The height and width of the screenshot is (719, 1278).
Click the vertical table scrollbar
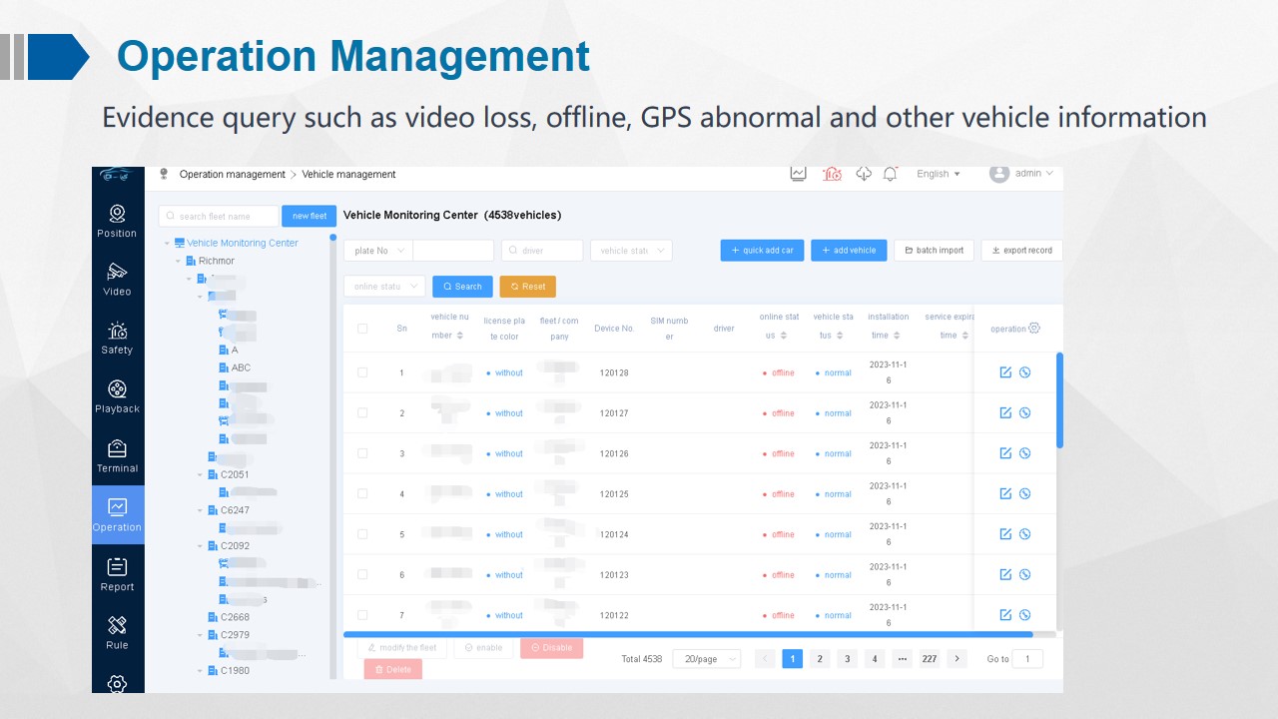coord(1059,399)
